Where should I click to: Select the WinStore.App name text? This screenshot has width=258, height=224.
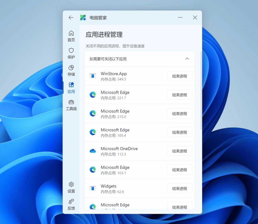114,74
